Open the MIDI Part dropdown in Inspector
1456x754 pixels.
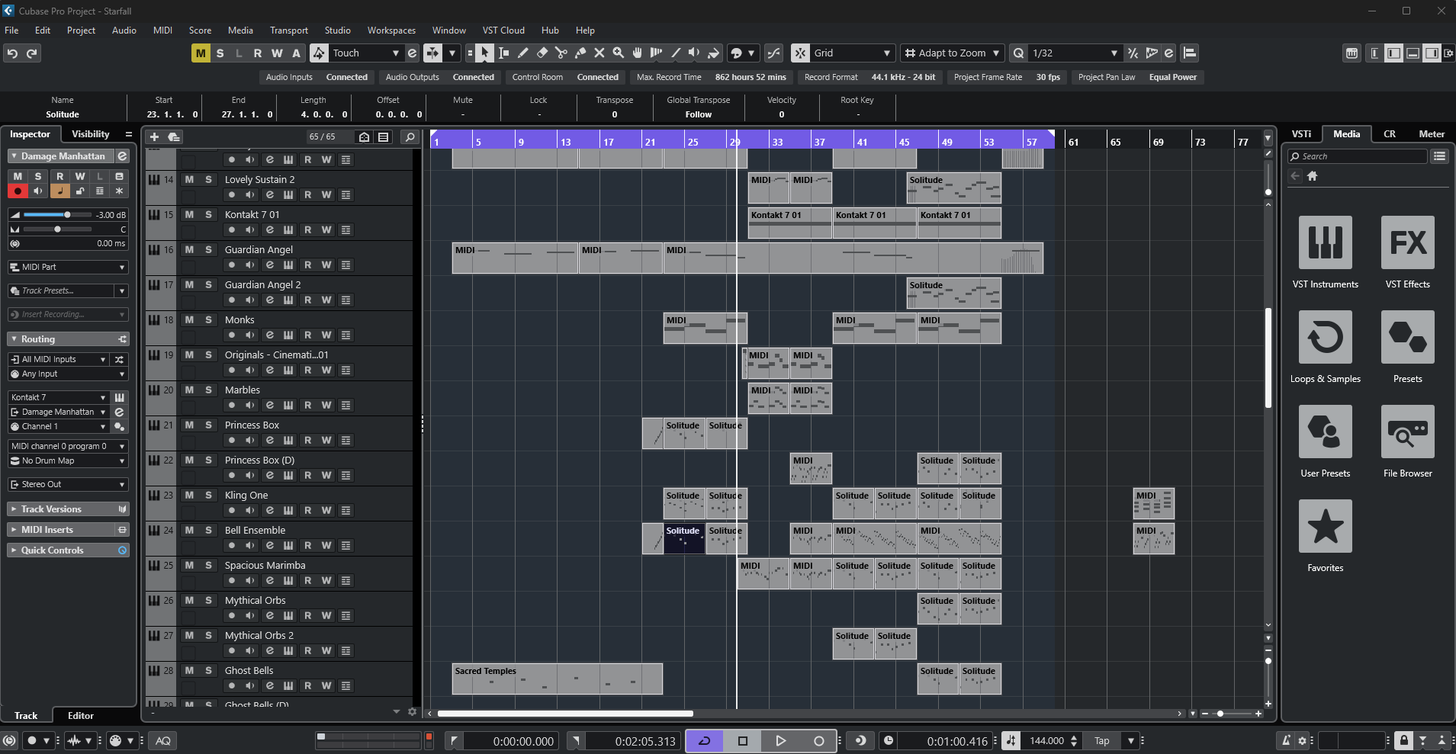tap(68, 268)
